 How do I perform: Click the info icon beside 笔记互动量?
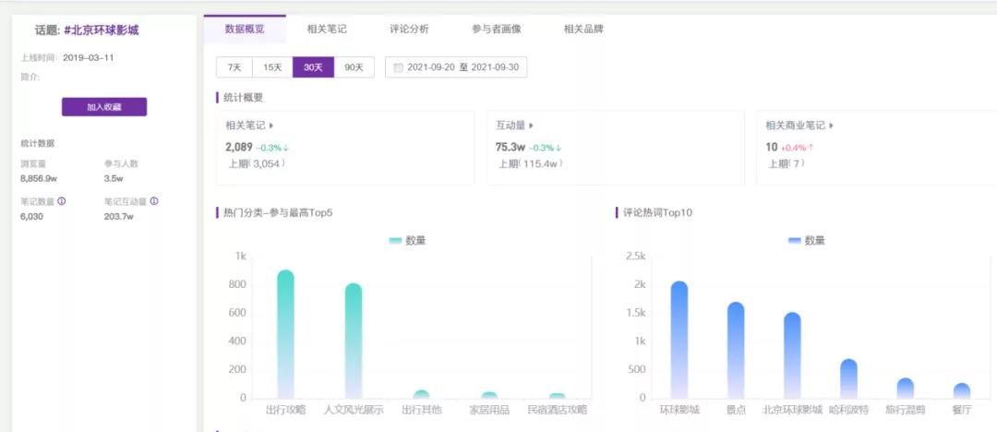pyautogui.click(x=154, y=201)
